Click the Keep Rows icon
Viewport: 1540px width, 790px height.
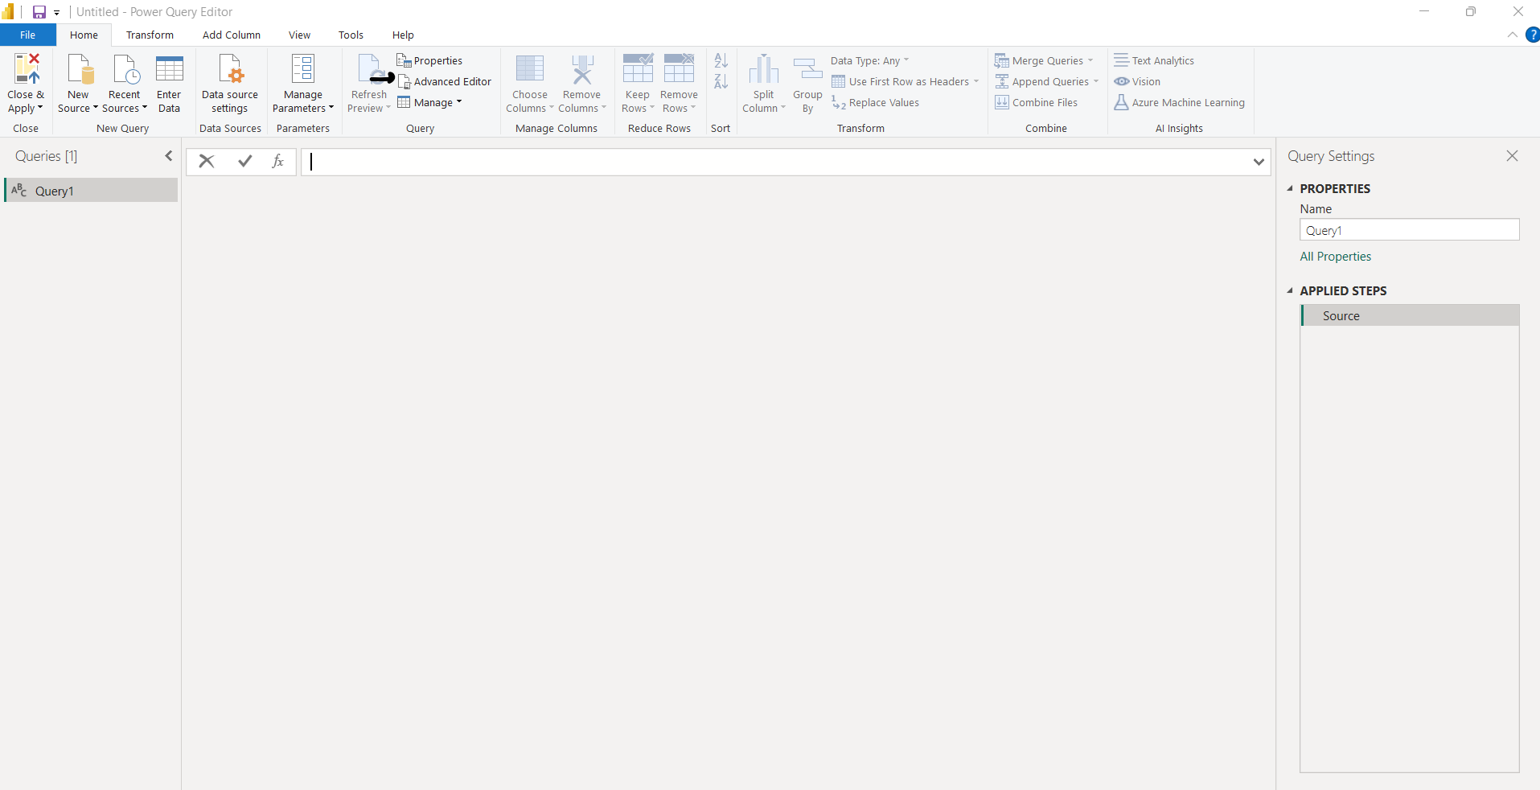tap(638, 69)
